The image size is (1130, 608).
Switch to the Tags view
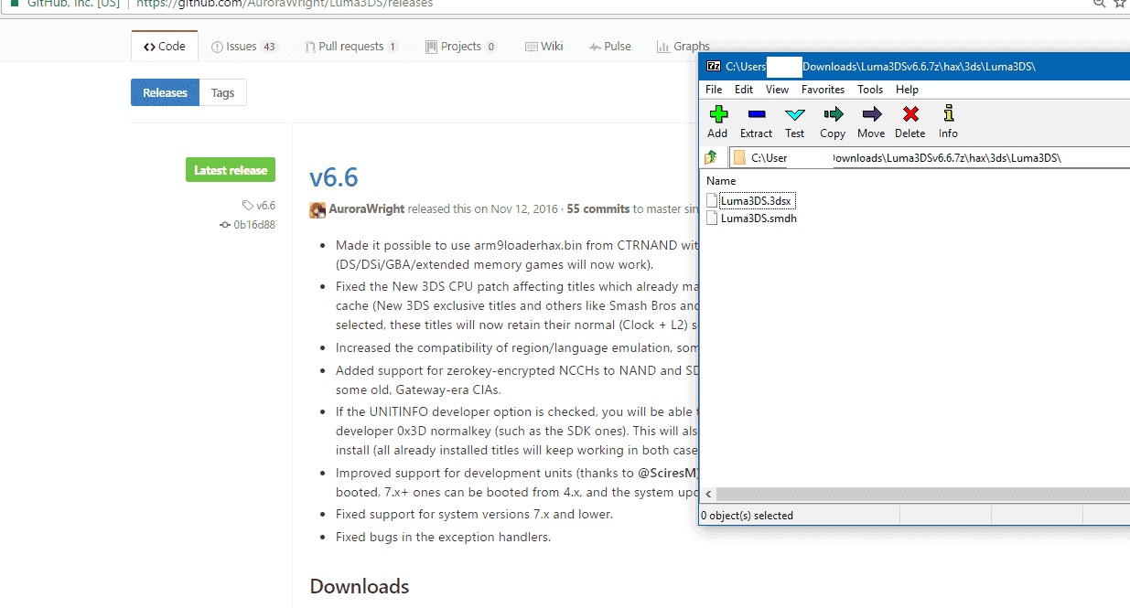click(222, 92)
